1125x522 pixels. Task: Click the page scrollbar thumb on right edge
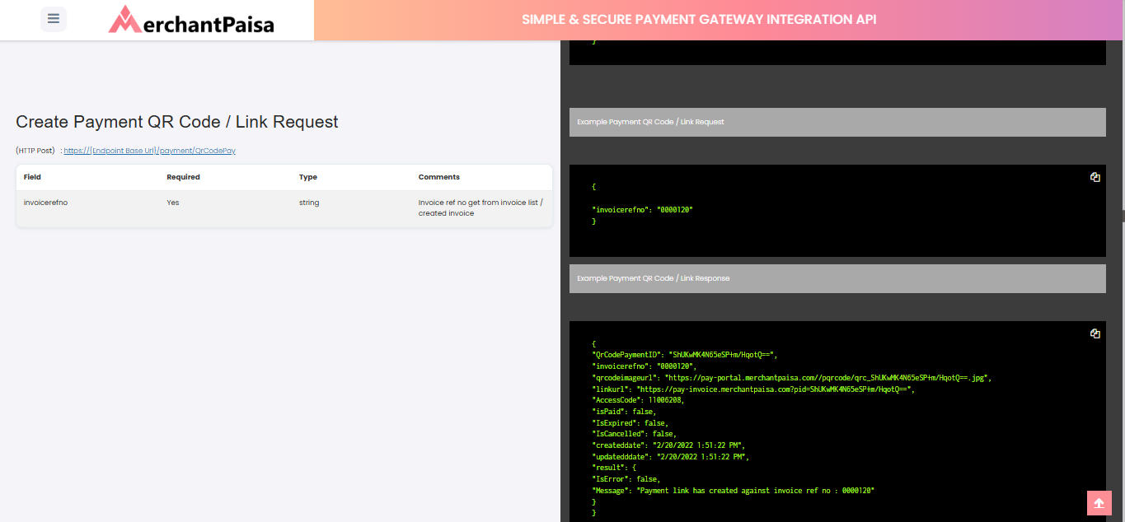pyautogui.click(x=1123, y=216)
